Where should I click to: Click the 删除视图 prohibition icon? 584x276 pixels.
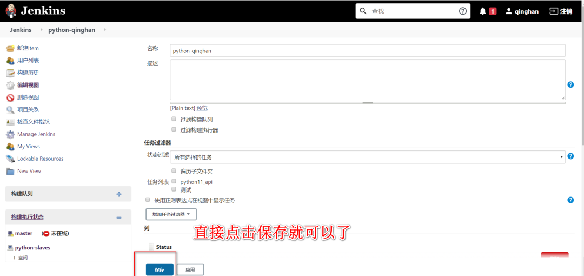click(10, 97)
